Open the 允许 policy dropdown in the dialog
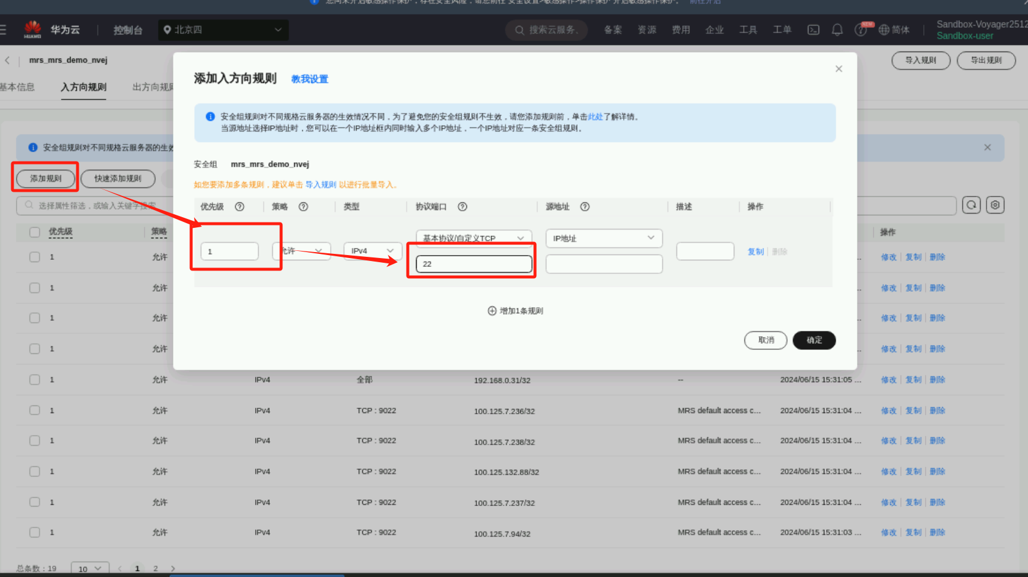Image resolution: width=1028 pixels, height=577 pixels. click(x=301, y=251)
